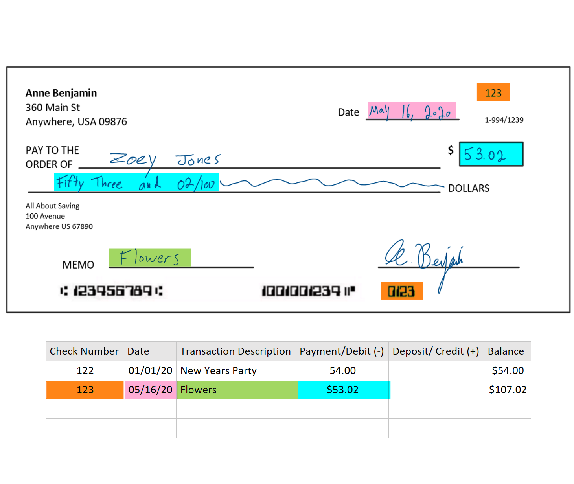Select the "360 Main St" address line
The height and width of the screenshot is (484, 574).
(x=53, y=108)
